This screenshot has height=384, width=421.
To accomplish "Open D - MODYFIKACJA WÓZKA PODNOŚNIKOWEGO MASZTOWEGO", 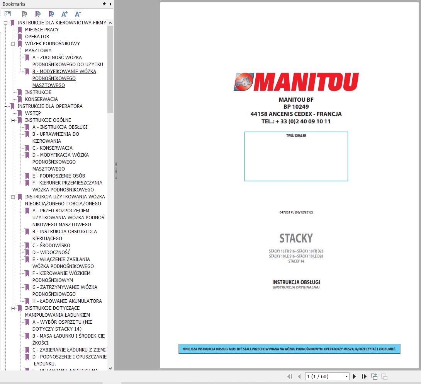I will [x=60, y=162].
